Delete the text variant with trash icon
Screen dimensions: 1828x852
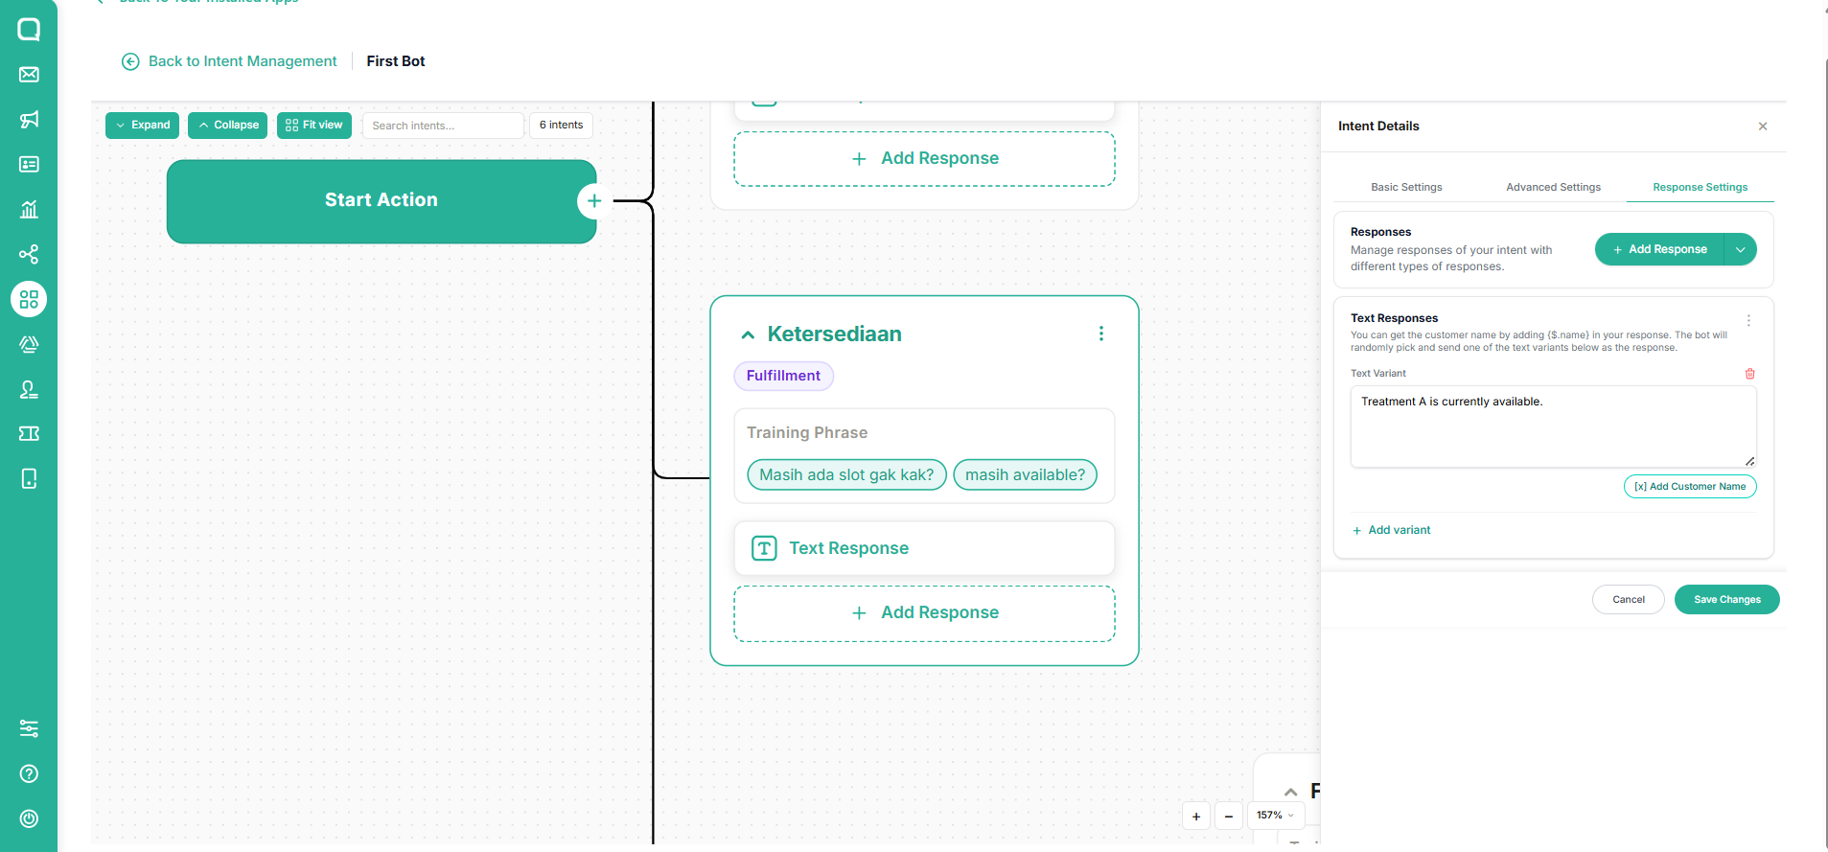(1750, 374)
